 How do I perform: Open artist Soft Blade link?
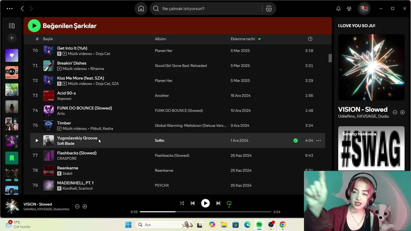pyautogui.click(x=66, y=143)
